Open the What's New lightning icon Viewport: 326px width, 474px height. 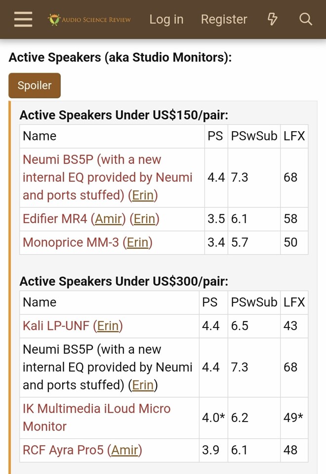click(272, 19)
